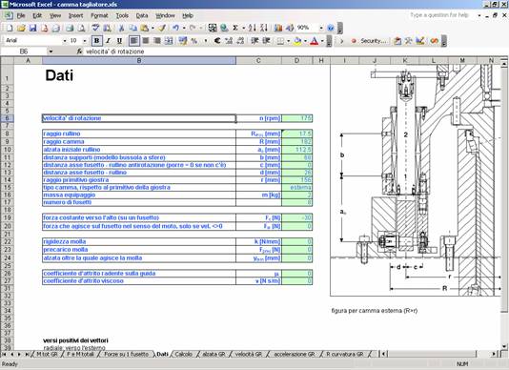Open the fill color dropdown arrow
The width and height of the screenshot is (509, 370).
(305, 41)
